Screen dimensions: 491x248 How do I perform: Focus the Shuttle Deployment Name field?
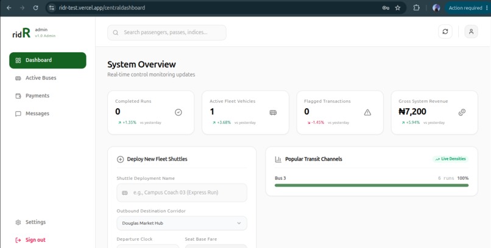coord(182,193)
